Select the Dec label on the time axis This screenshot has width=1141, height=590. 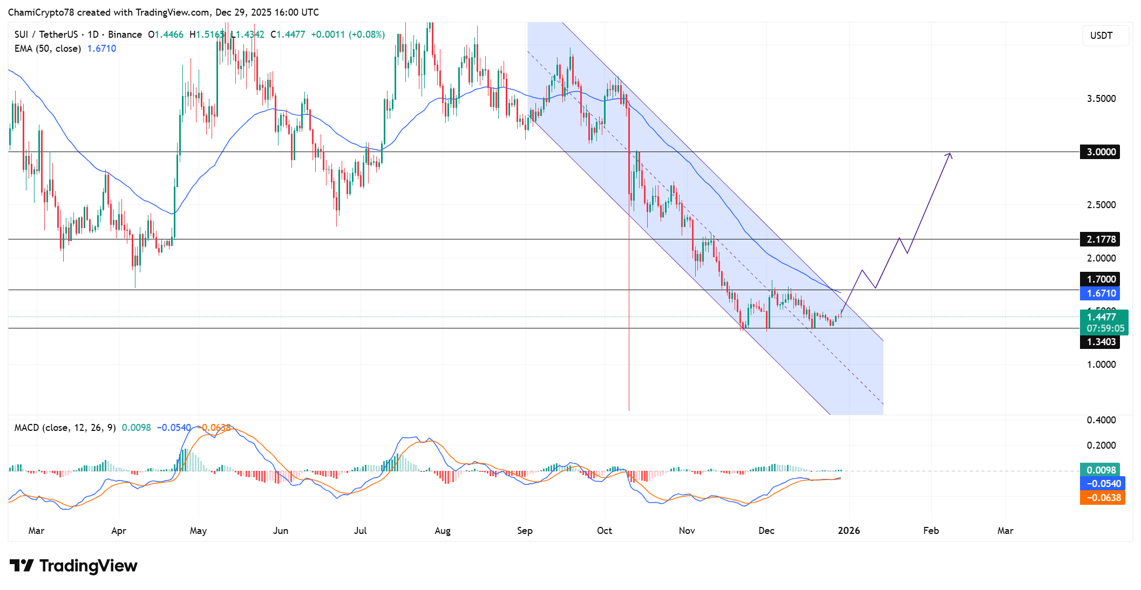coord(767,531)
